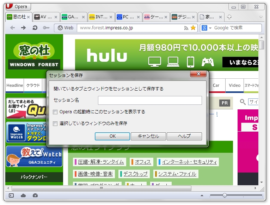
Task: Select the Headline navigation tab
Action: pos(15,85)
